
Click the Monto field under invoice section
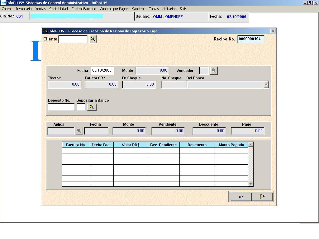tap(129, 131)
